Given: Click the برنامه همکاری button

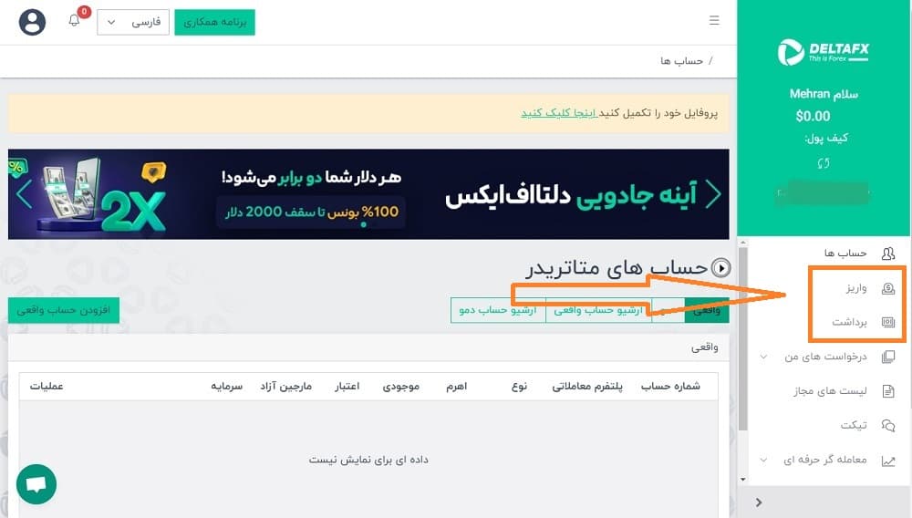Looking at the screenshot, I should click(x=214, y=22).
